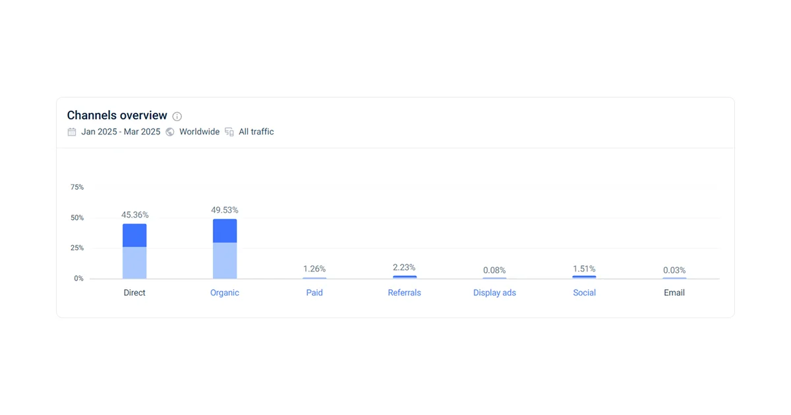Select the dark blue segment of Organic bar
This screenshot has width=791, height=415.
pos(225,231)
